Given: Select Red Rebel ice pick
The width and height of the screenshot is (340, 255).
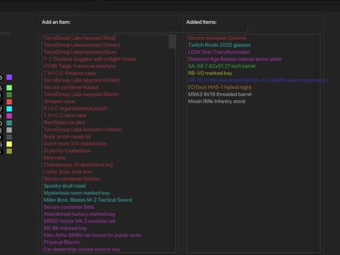Looking at the screenshot, I should pyautogui.click(x=65, y=122).
